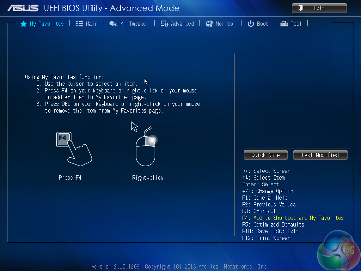Click the Monitor gauge icon

pos(209,24)
